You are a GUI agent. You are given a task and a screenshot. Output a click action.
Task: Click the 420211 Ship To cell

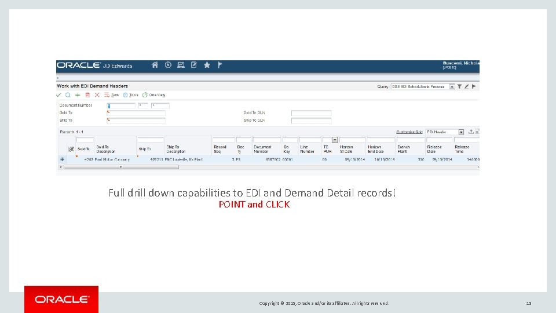[x=157, y=160]
